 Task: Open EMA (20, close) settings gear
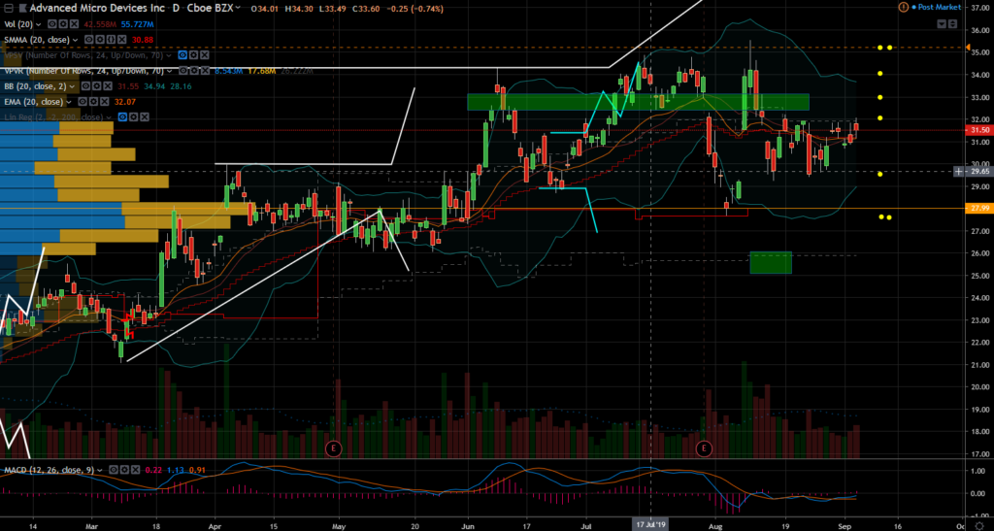[x=93, y=101]
